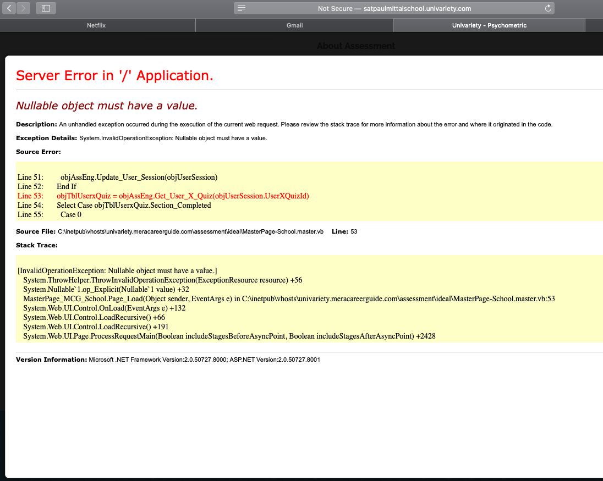Image resolution: width=603 pixels, height=481 pixels.
Task: Click the MasterPage_MCG_School.Page_Load stack line
Action: coord(289,299)
